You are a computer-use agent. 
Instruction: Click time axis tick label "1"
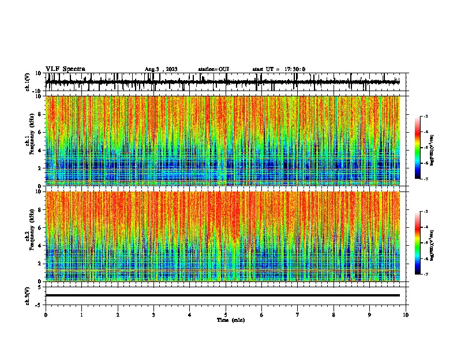pyautogui.click(x=81, y=315)
